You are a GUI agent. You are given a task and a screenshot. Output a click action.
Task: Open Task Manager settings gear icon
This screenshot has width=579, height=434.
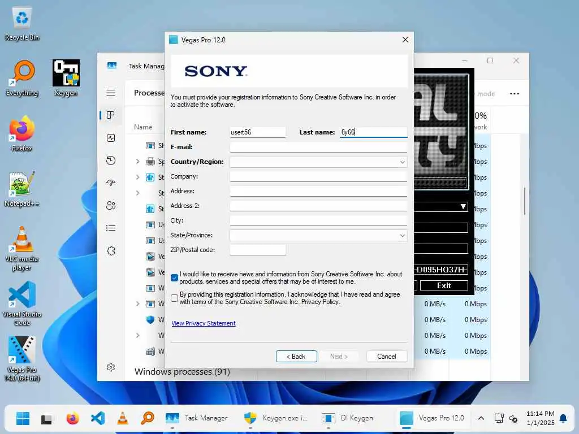click(111, 367)
